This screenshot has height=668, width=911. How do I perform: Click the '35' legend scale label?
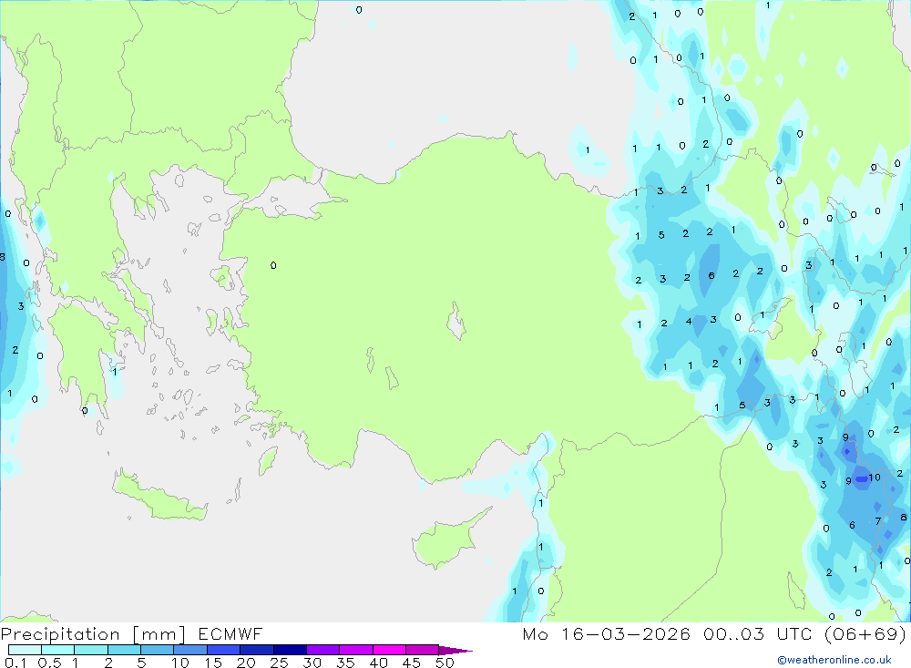tap(345, 663)
